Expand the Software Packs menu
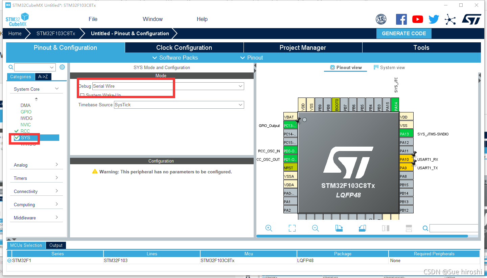The width and height of the screenshot is (487, 278). (175, 58)
